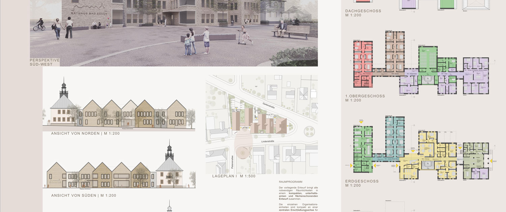This screenshot has height=212, width=506.
Task: Click the child riding the scooter
Action: point(246,36)
